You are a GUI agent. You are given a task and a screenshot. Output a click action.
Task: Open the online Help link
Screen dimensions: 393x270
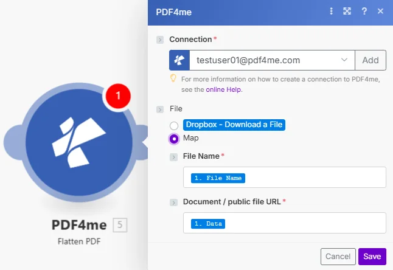click(x=223, y=89)
